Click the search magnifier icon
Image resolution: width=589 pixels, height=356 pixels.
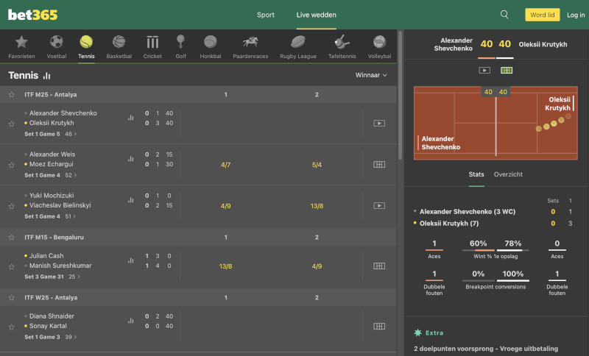(x=504, y=15)
